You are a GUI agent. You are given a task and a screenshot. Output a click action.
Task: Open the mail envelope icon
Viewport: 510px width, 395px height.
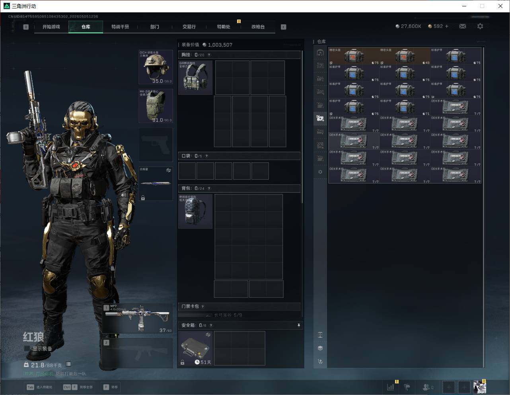tap(463, 26)
